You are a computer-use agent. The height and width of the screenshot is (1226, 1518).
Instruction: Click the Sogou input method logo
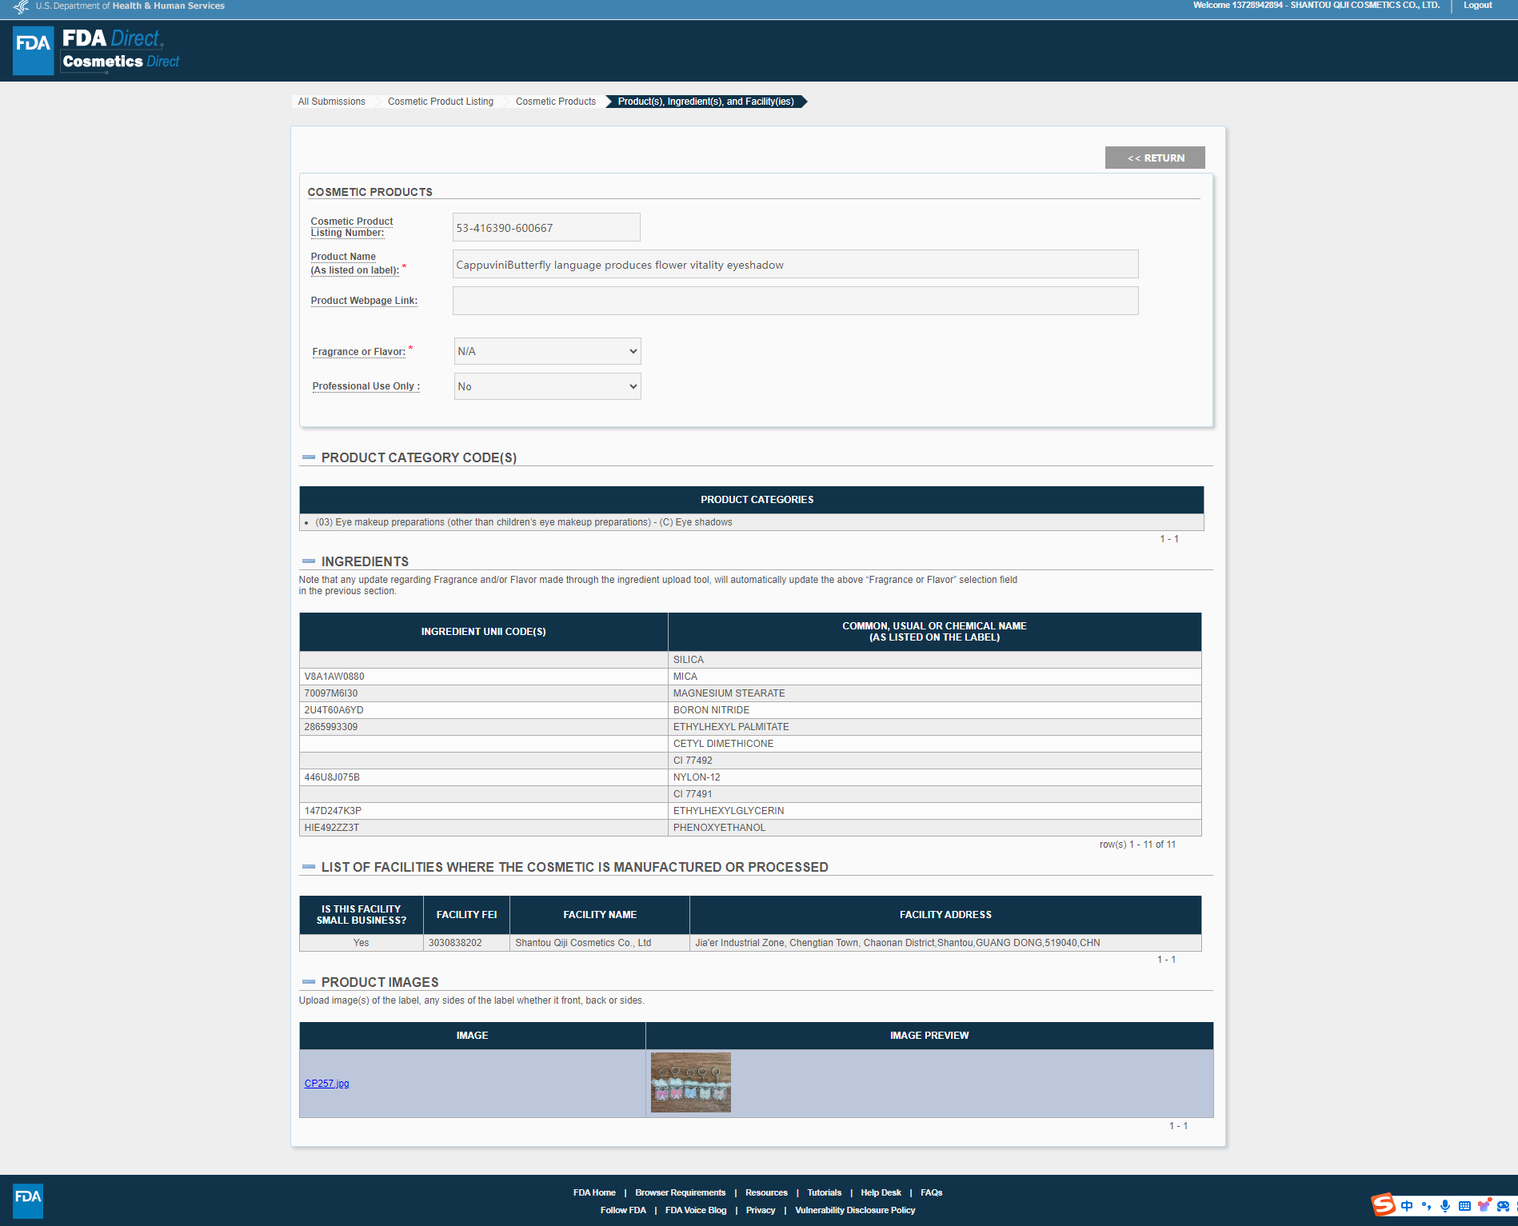(x=1384, y=1205)
